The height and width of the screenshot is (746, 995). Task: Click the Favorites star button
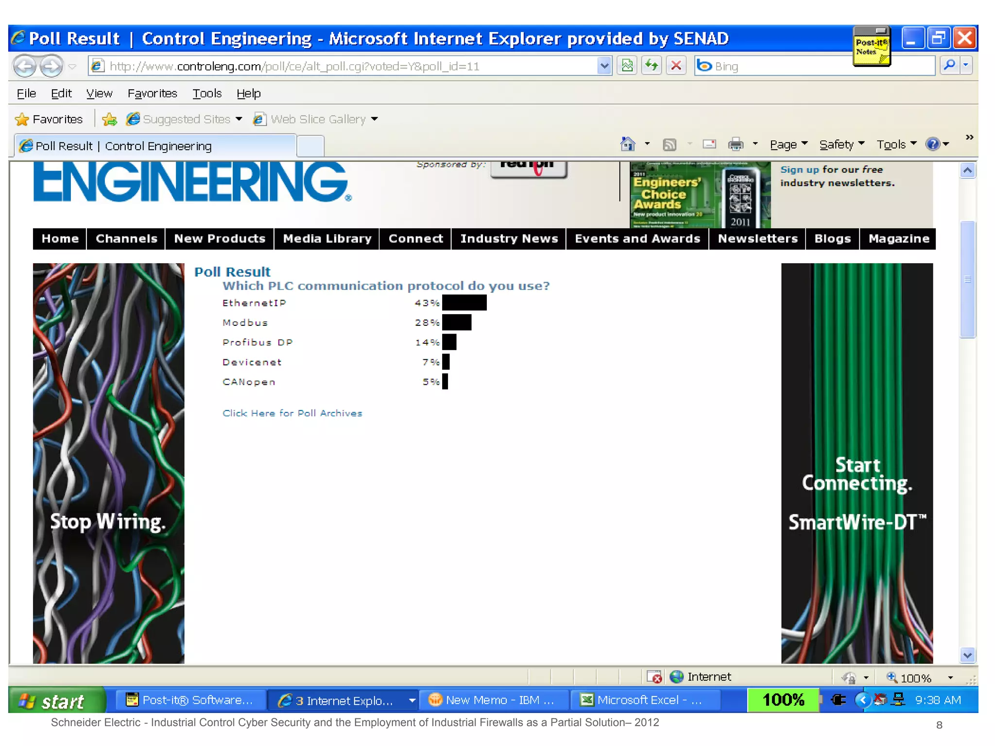pos(49,119)
